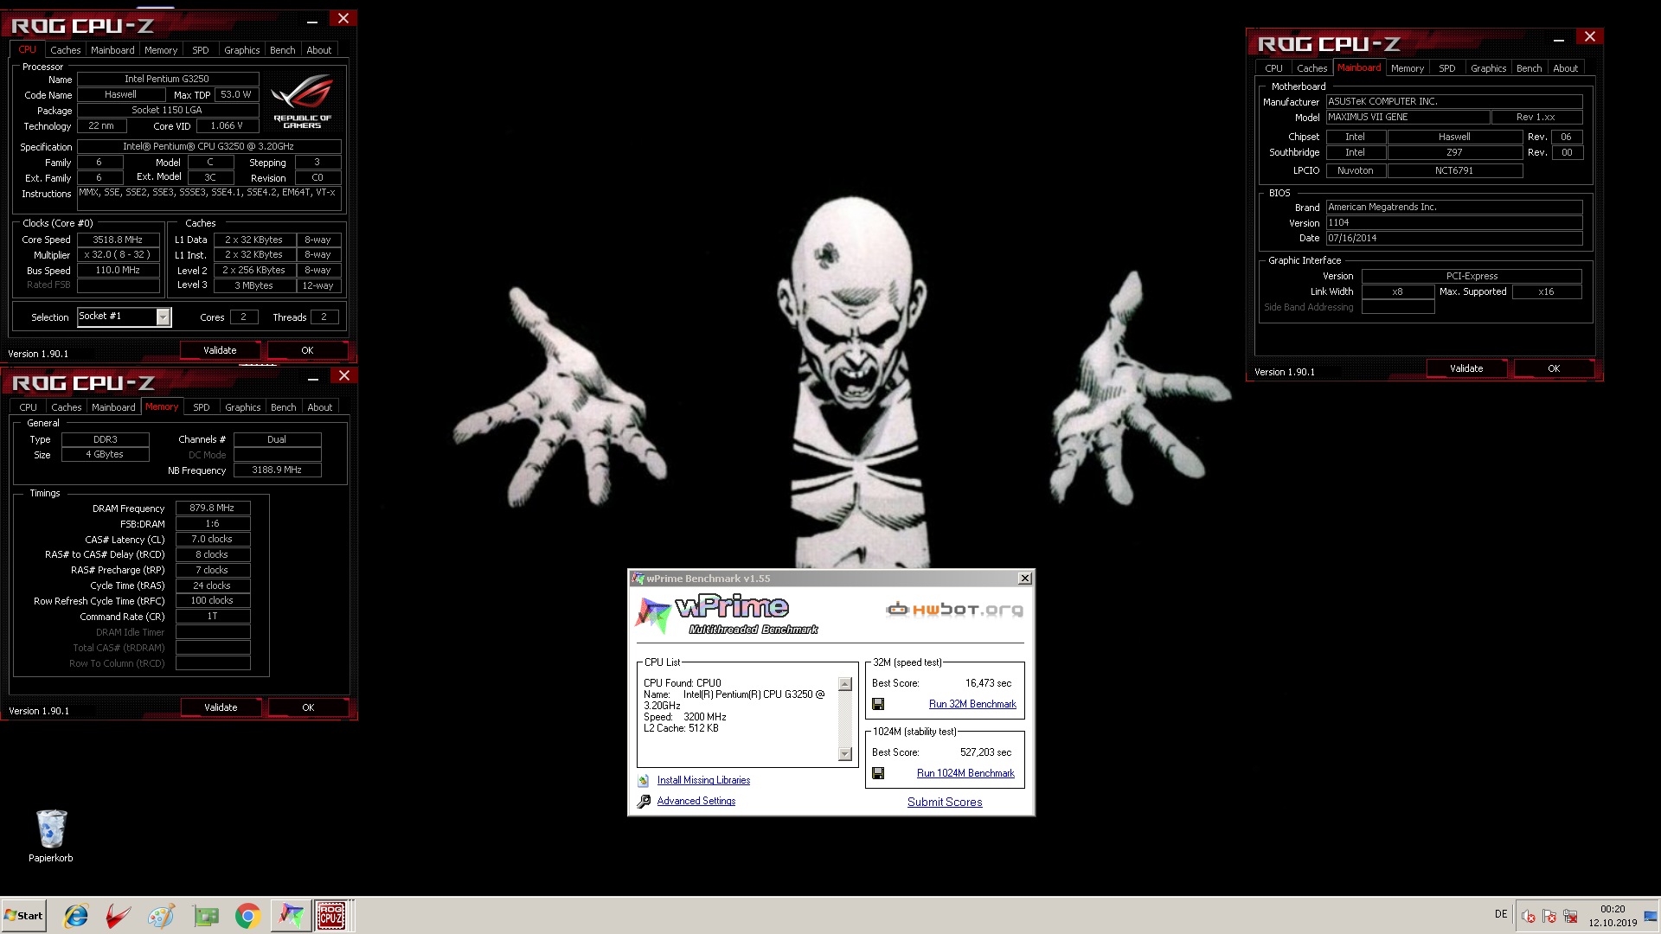
Task: Click the 527,203 sec best score value
Action: point(985,753)
